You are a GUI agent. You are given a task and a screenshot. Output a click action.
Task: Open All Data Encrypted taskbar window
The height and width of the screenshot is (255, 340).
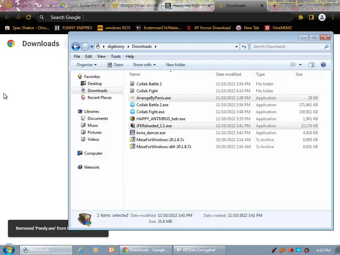coord(199,250)
